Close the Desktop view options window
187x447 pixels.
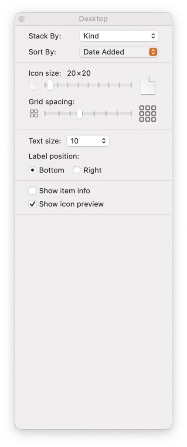click(21, 19)
